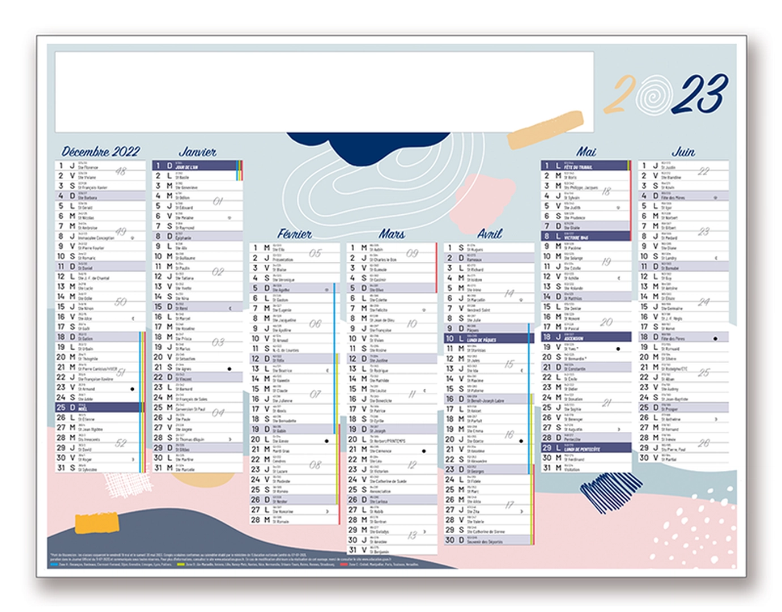Select "Fête des Pères" row in Juin
Viewport: 782px width, 612px height.
tap(683, 337)
